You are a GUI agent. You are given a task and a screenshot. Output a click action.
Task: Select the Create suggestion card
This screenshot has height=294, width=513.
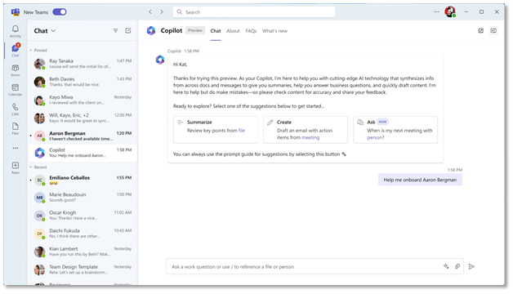[x=306, y=130]
